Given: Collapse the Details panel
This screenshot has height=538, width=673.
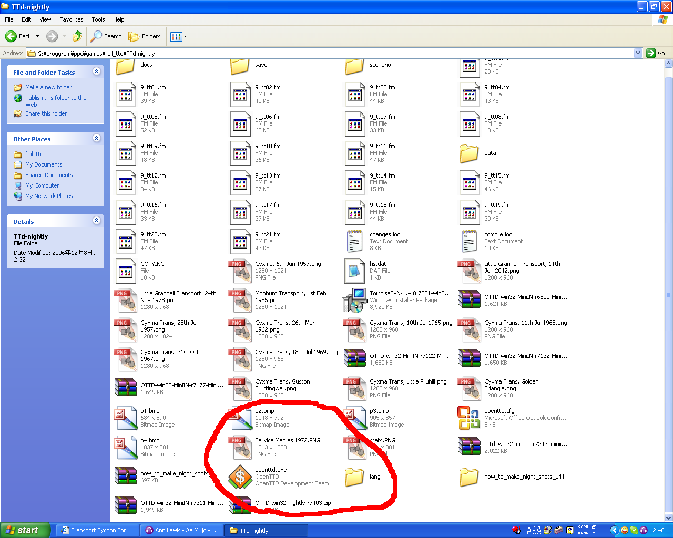Looking at the screenshot, I should tap(97, 221).
